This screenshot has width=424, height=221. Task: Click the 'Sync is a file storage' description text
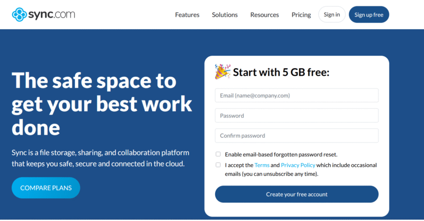pos(100,158)
